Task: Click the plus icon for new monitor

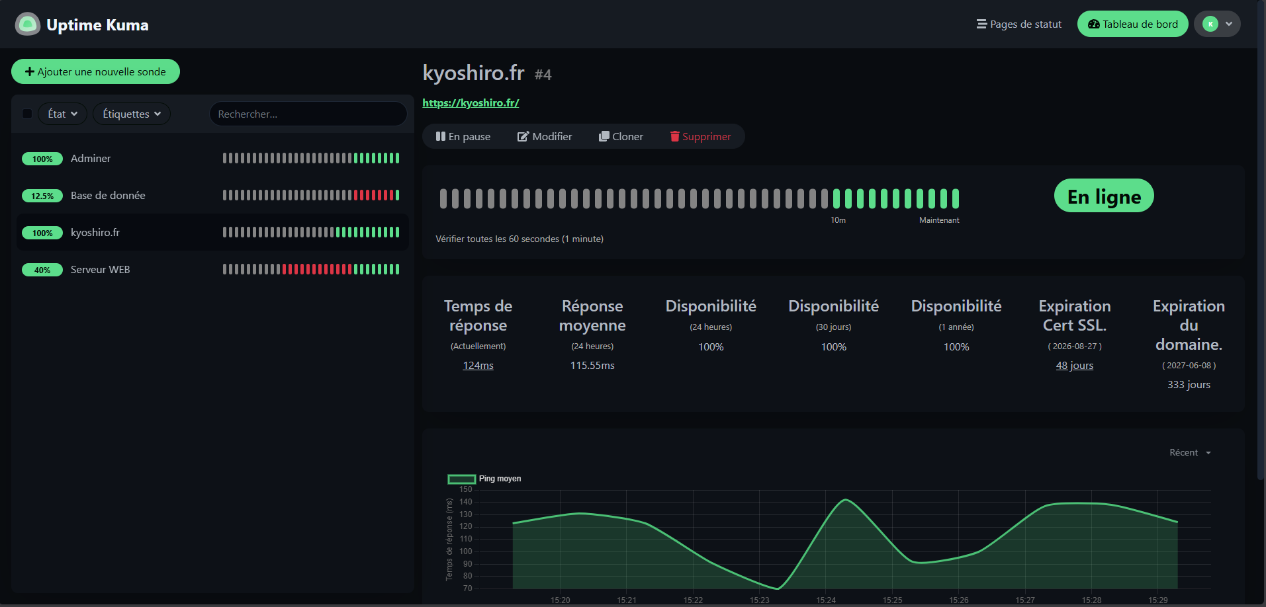Action: (x=29, y=71)
